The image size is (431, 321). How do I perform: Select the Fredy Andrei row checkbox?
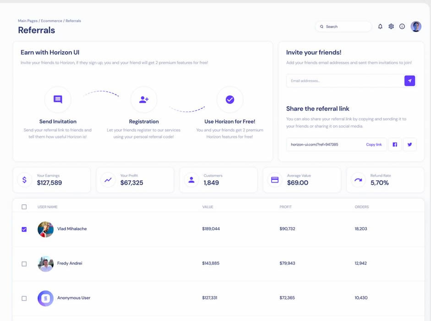(24, 264)
